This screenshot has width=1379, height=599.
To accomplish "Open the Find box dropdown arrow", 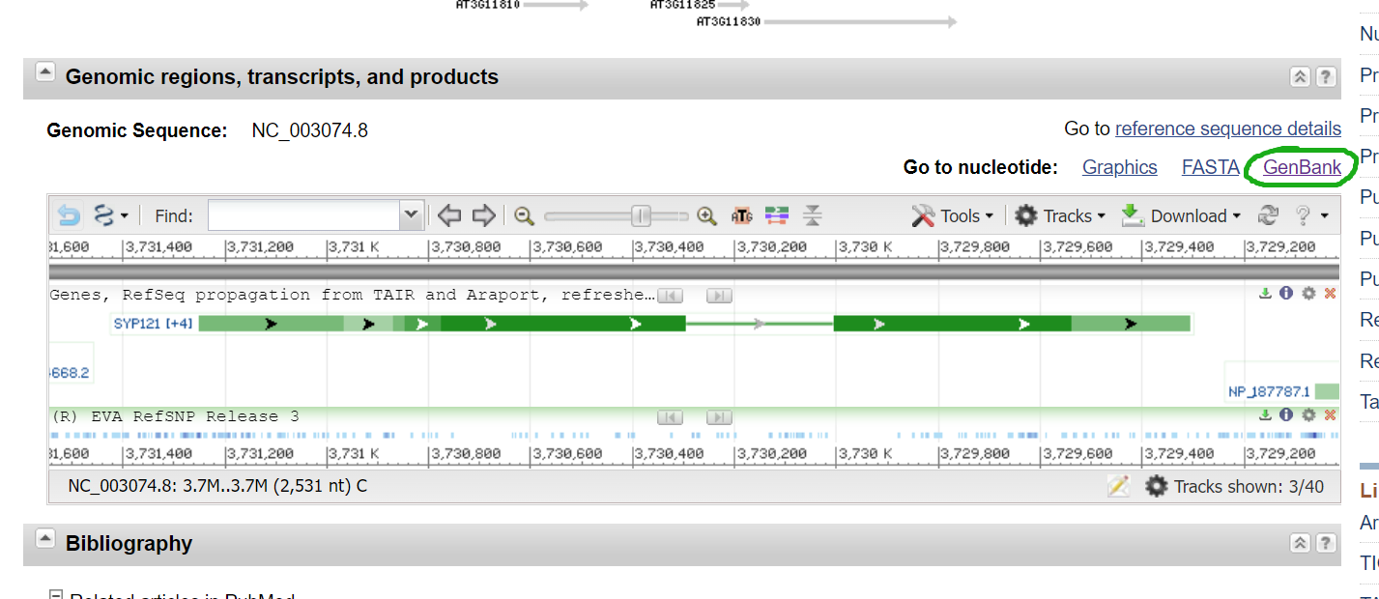I will click(x=412, y=215).
